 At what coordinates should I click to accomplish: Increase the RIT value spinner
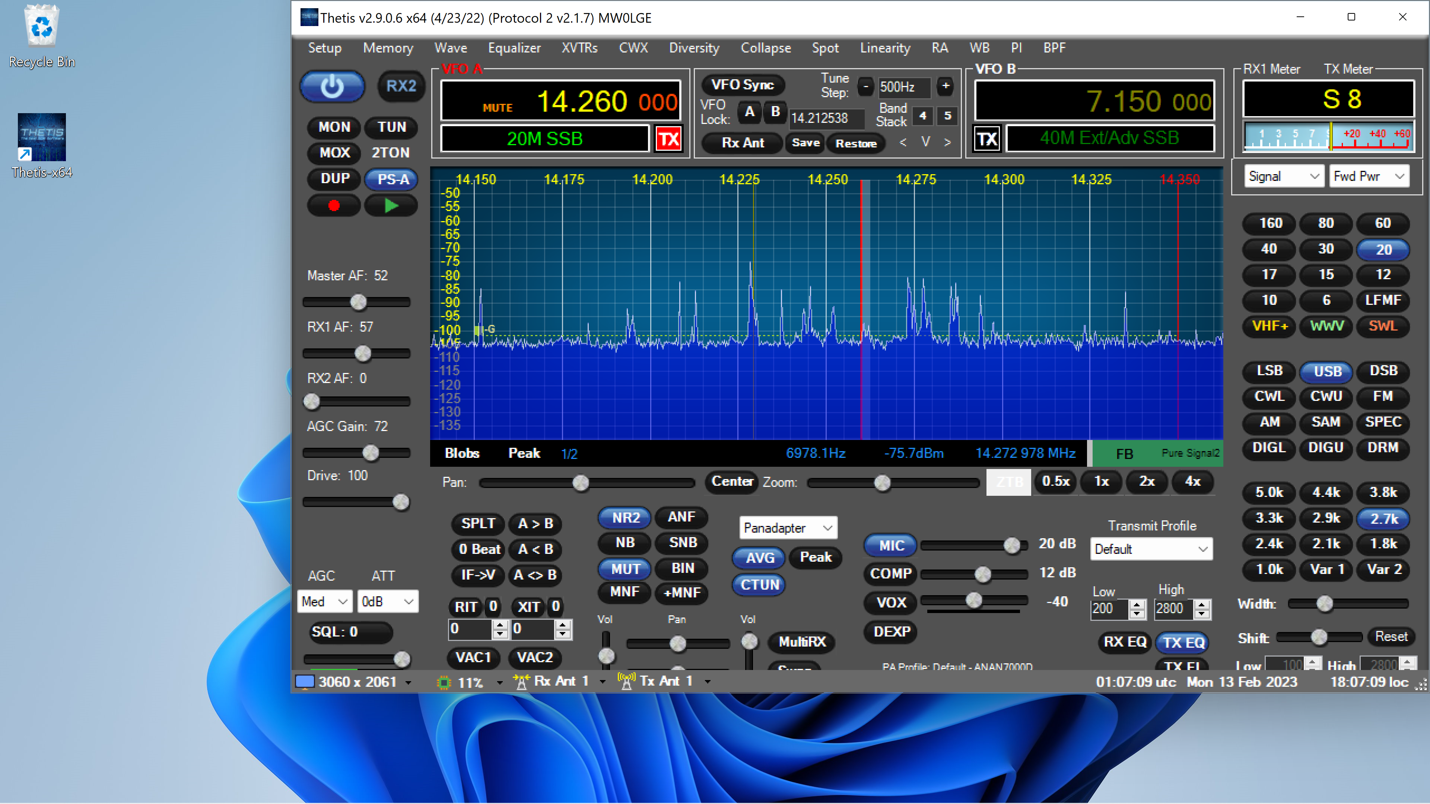click(500, 625)
